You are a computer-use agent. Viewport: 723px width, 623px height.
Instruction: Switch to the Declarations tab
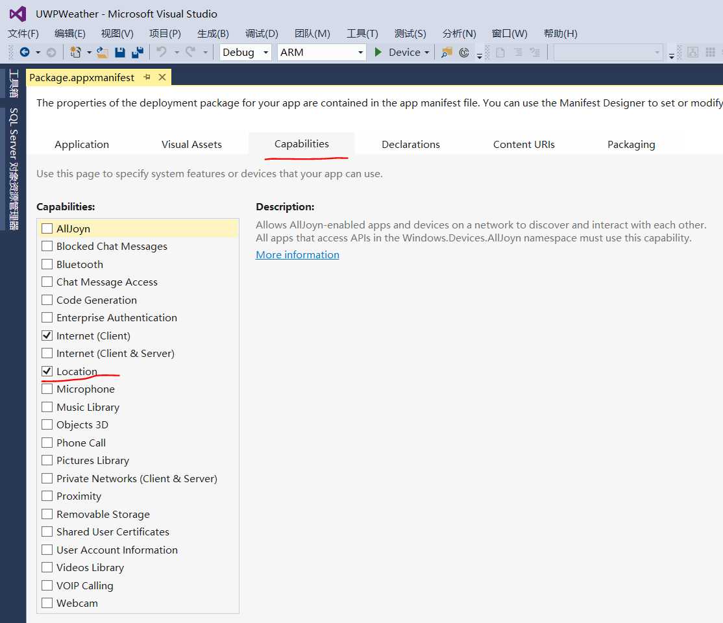point(411,144)
